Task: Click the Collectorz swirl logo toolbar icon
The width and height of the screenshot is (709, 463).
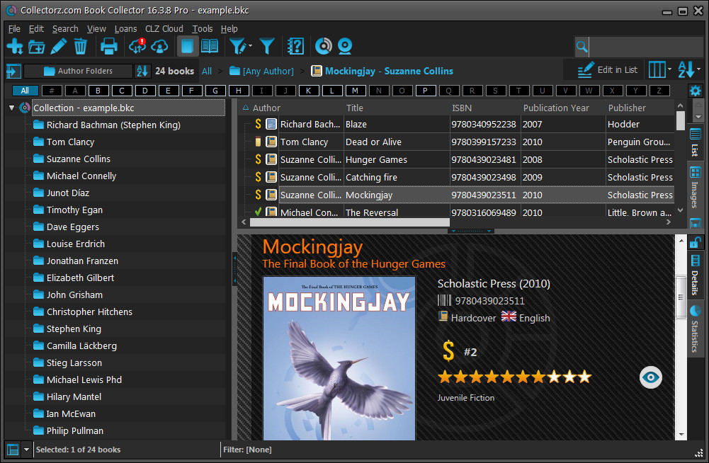Action: [x=323, y=46]
